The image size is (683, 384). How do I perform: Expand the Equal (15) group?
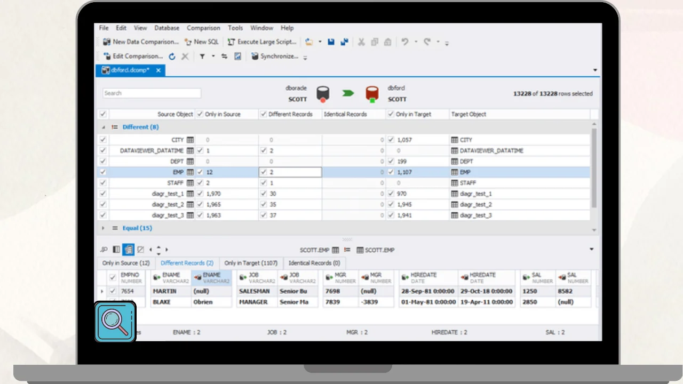coord(104,228)
